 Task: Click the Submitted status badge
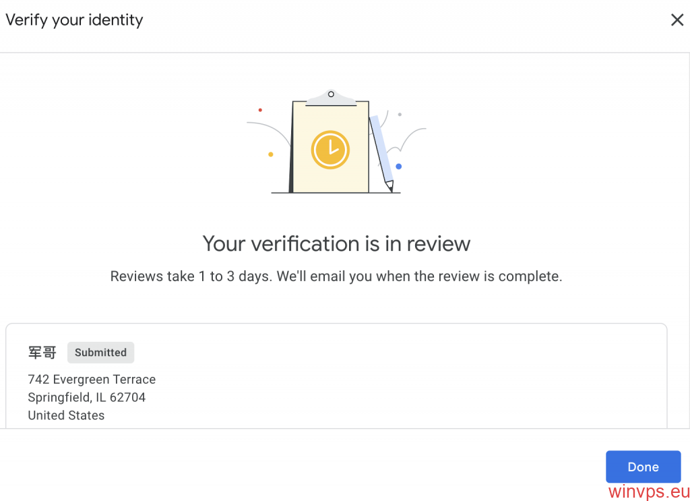click(x=100, y=352)
